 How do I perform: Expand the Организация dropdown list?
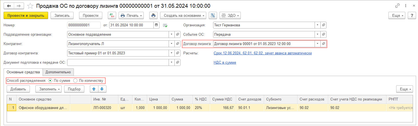[318, 25]
